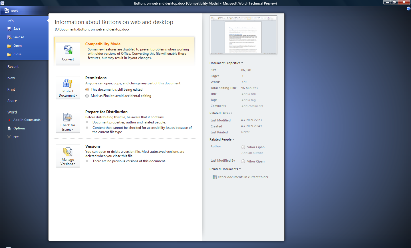Viewport: 411px width, 248px height.
Task: Click the 'Never' last printed value
Action: [x=245, y=132]
